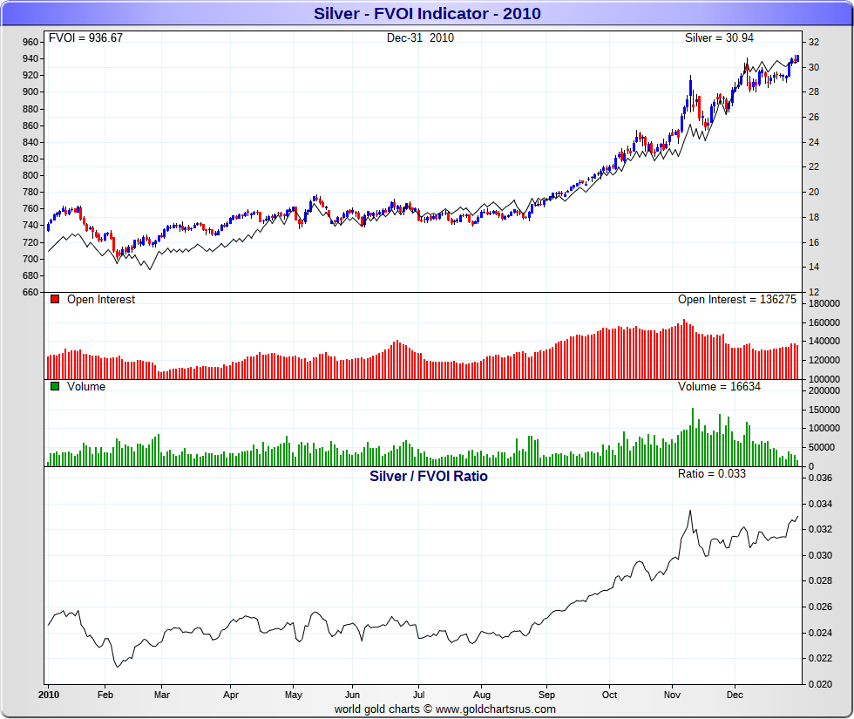Viewport: 854px width, 719px height.
Task: Click the 'world gold charts © www.goldchartsrus.com' credit
Action: (x=445, y=709)
